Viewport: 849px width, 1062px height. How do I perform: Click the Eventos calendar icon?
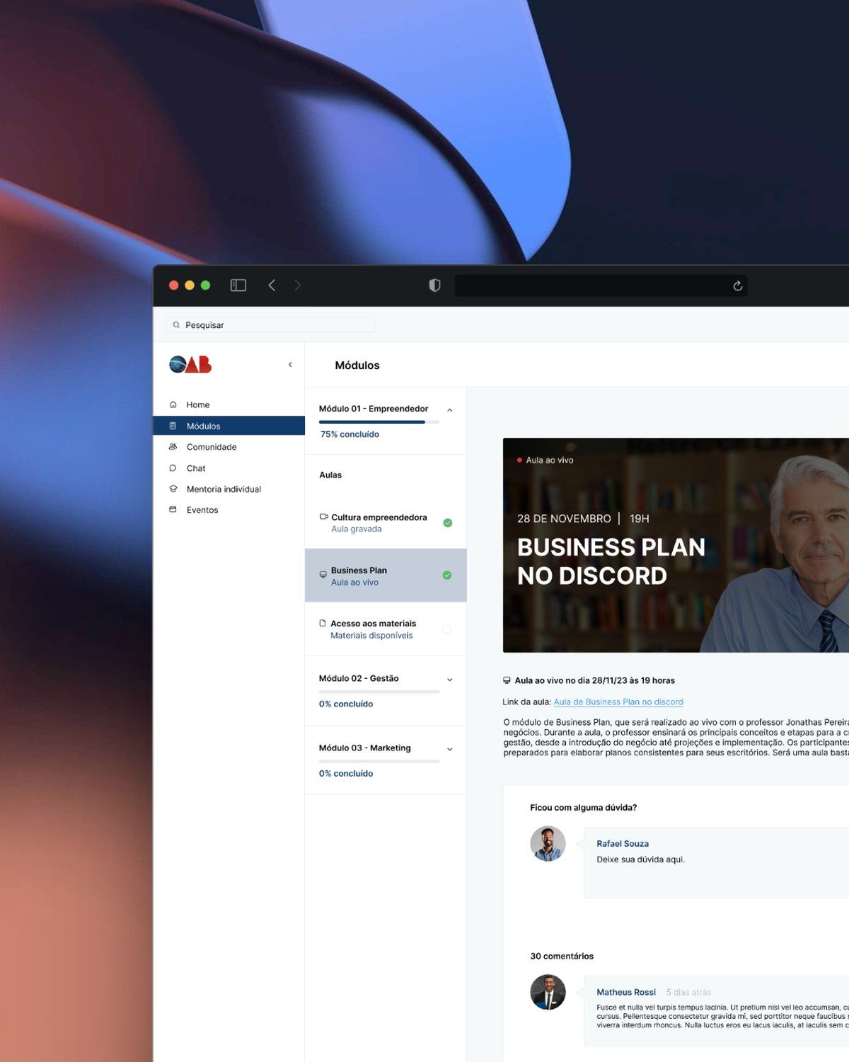click(x=173, y=510)
